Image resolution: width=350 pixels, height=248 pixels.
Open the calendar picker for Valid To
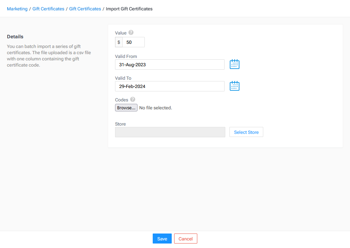coord(235,86)
